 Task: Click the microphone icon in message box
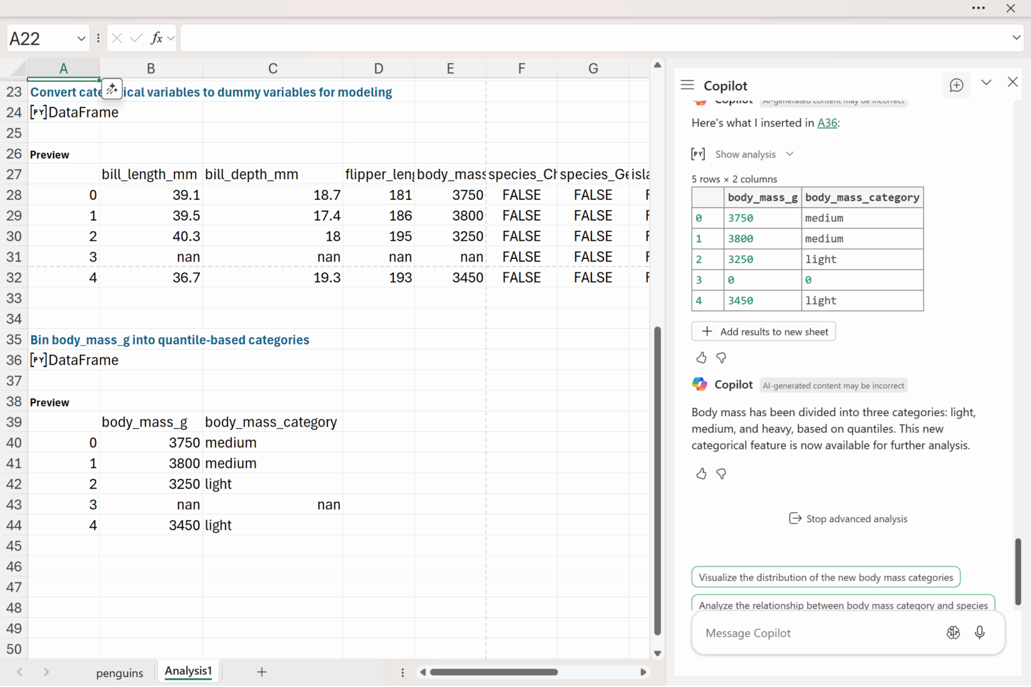point(979,633)
